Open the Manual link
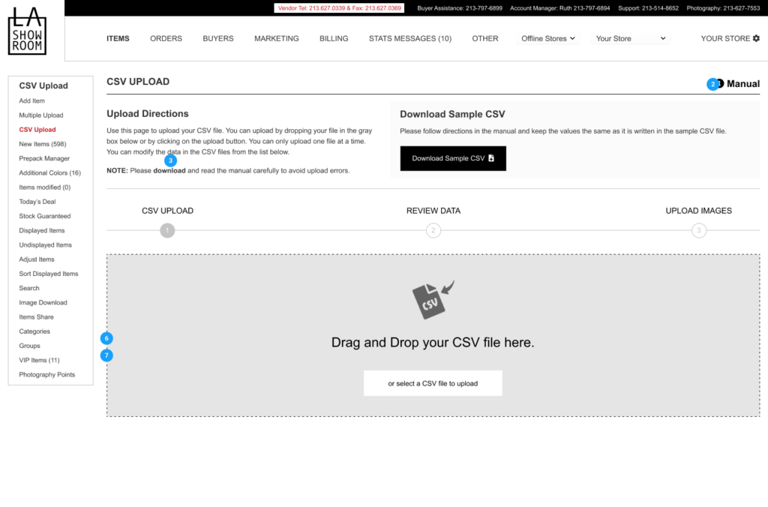The image size is (768, 507). point(742,84)
